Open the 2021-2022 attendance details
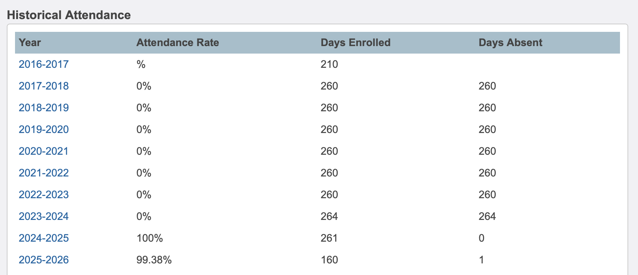The height and width of the screenshot is (275, 638). pyautogui.click(x=43, y=173)
